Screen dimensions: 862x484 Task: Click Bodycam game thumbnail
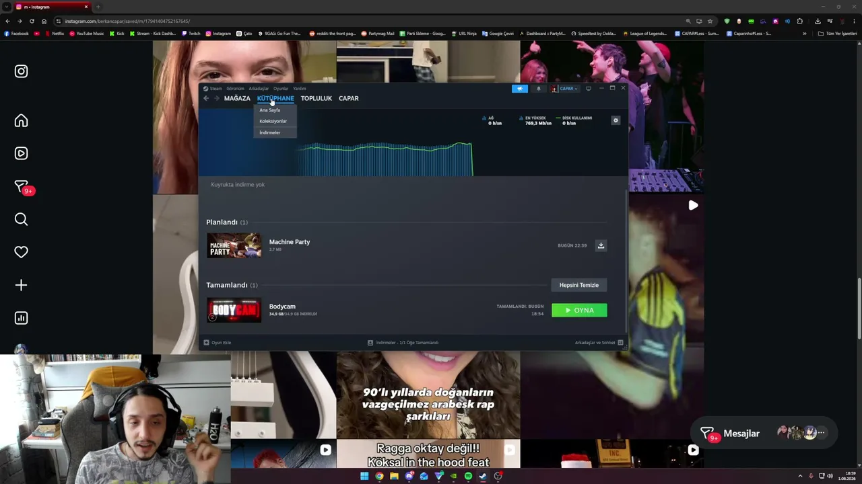(x=234, y=310)
